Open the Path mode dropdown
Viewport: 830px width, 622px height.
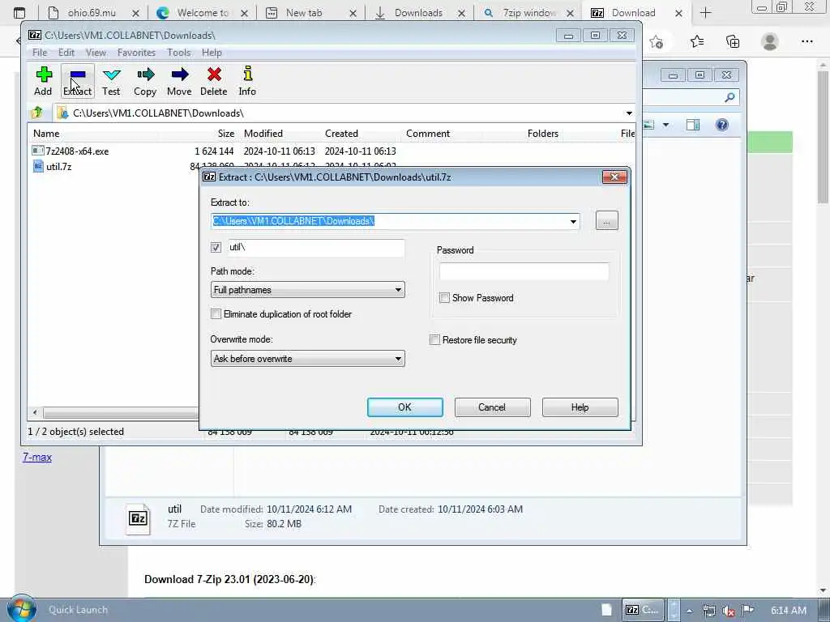[x=307, y=290]
